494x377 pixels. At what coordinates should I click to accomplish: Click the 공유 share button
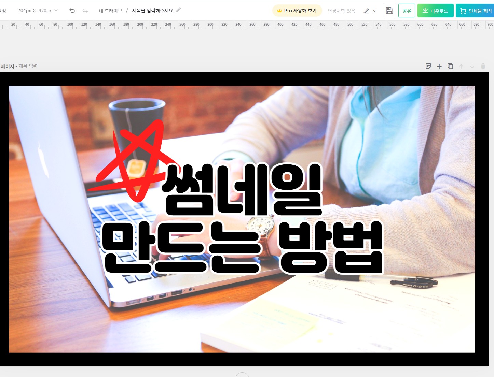coord(407,11)
